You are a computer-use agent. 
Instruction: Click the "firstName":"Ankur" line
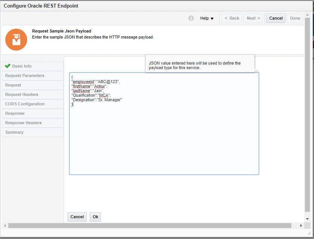click(89, 86)
